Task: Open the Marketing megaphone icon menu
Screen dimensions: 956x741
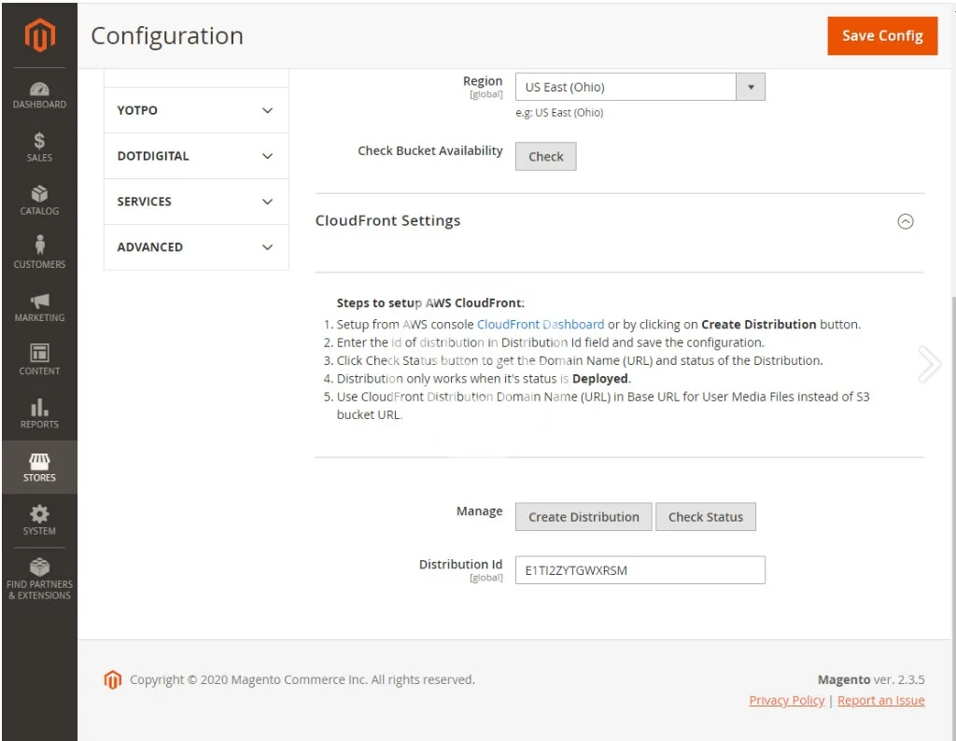Action: (x=39, y=306)
